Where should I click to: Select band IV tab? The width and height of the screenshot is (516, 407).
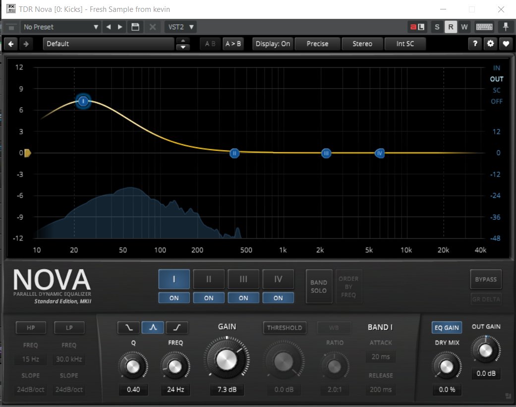pyautogui.click(x=278, y=279)
